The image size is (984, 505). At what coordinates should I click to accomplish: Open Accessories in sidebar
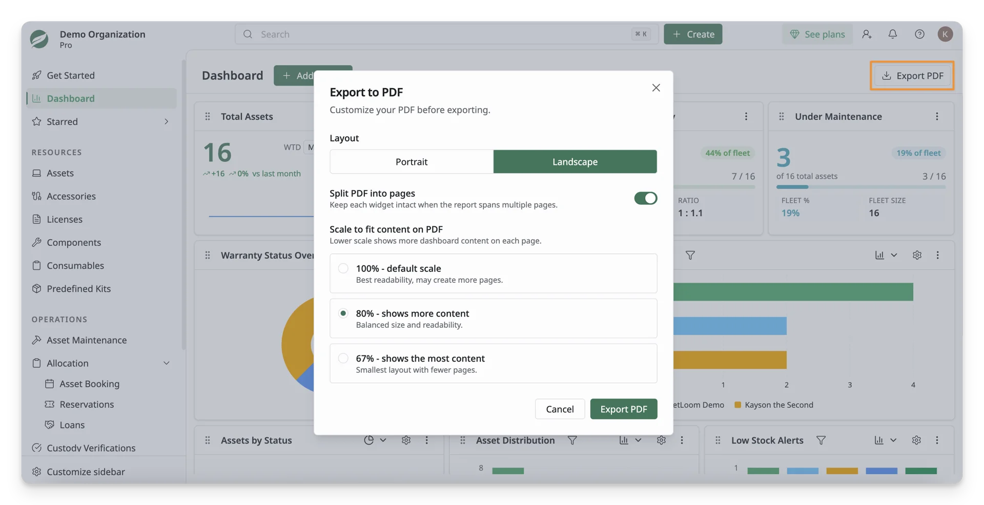click(101, 196)
